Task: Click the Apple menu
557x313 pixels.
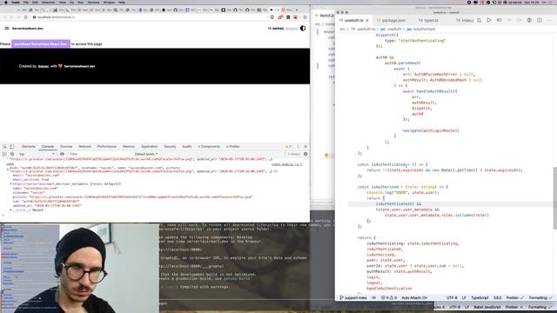Action: [x=6, y=2]
